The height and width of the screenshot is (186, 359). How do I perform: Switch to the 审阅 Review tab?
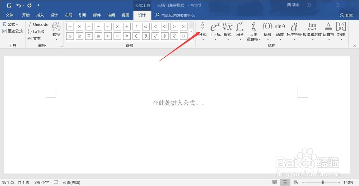pos(111,15)
